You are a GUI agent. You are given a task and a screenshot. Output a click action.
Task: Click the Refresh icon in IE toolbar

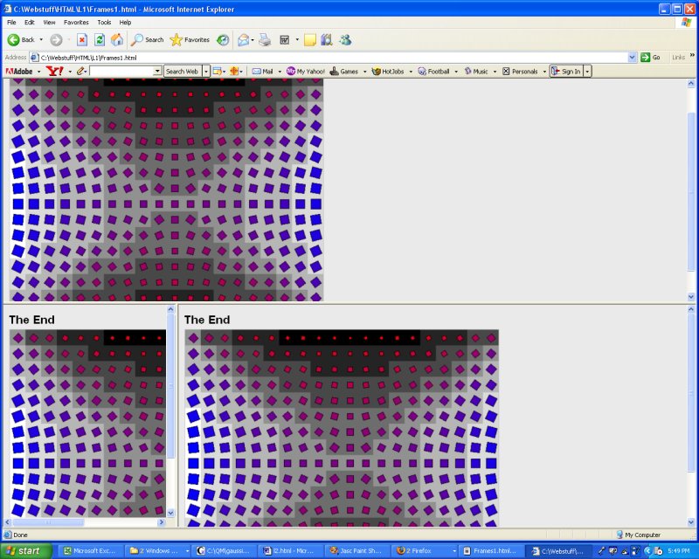(98, 39)
